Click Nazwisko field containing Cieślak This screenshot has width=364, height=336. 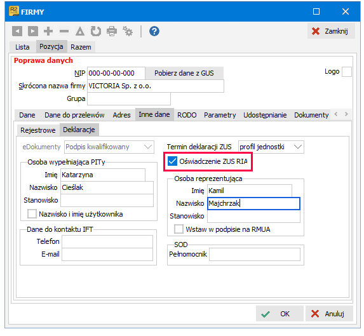point(107,187)
